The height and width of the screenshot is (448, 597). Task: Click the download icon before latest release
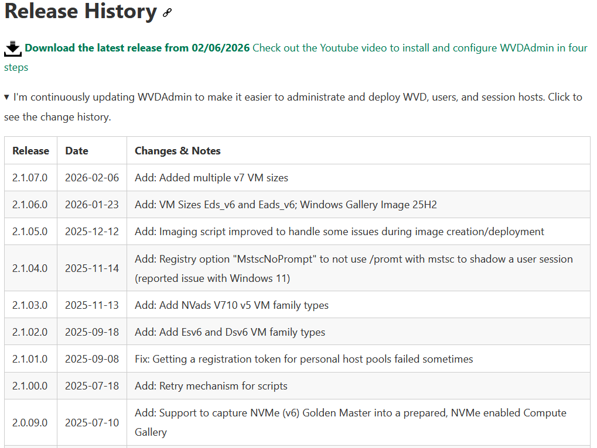point(13,49)
